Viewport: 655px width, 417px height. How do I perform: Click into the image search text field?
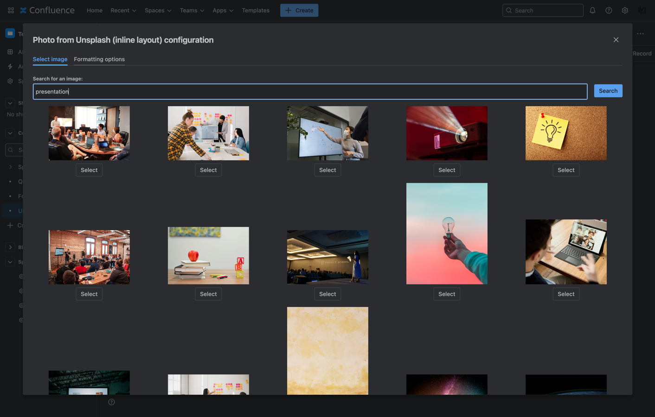310,92
